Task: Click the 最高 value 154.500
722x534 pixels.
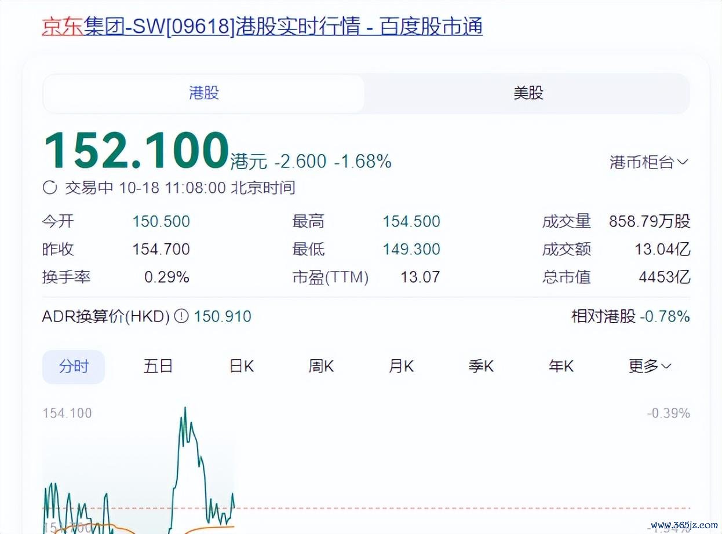Action: [411, 222]
